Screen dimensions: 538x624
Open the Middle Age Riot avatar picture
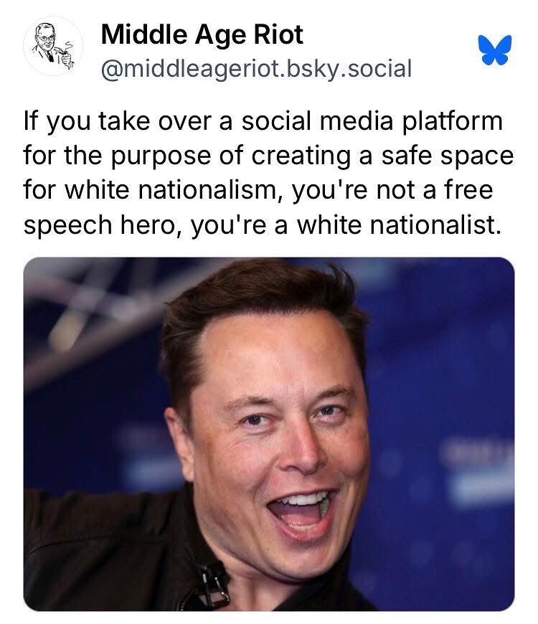tap(53, 46)
